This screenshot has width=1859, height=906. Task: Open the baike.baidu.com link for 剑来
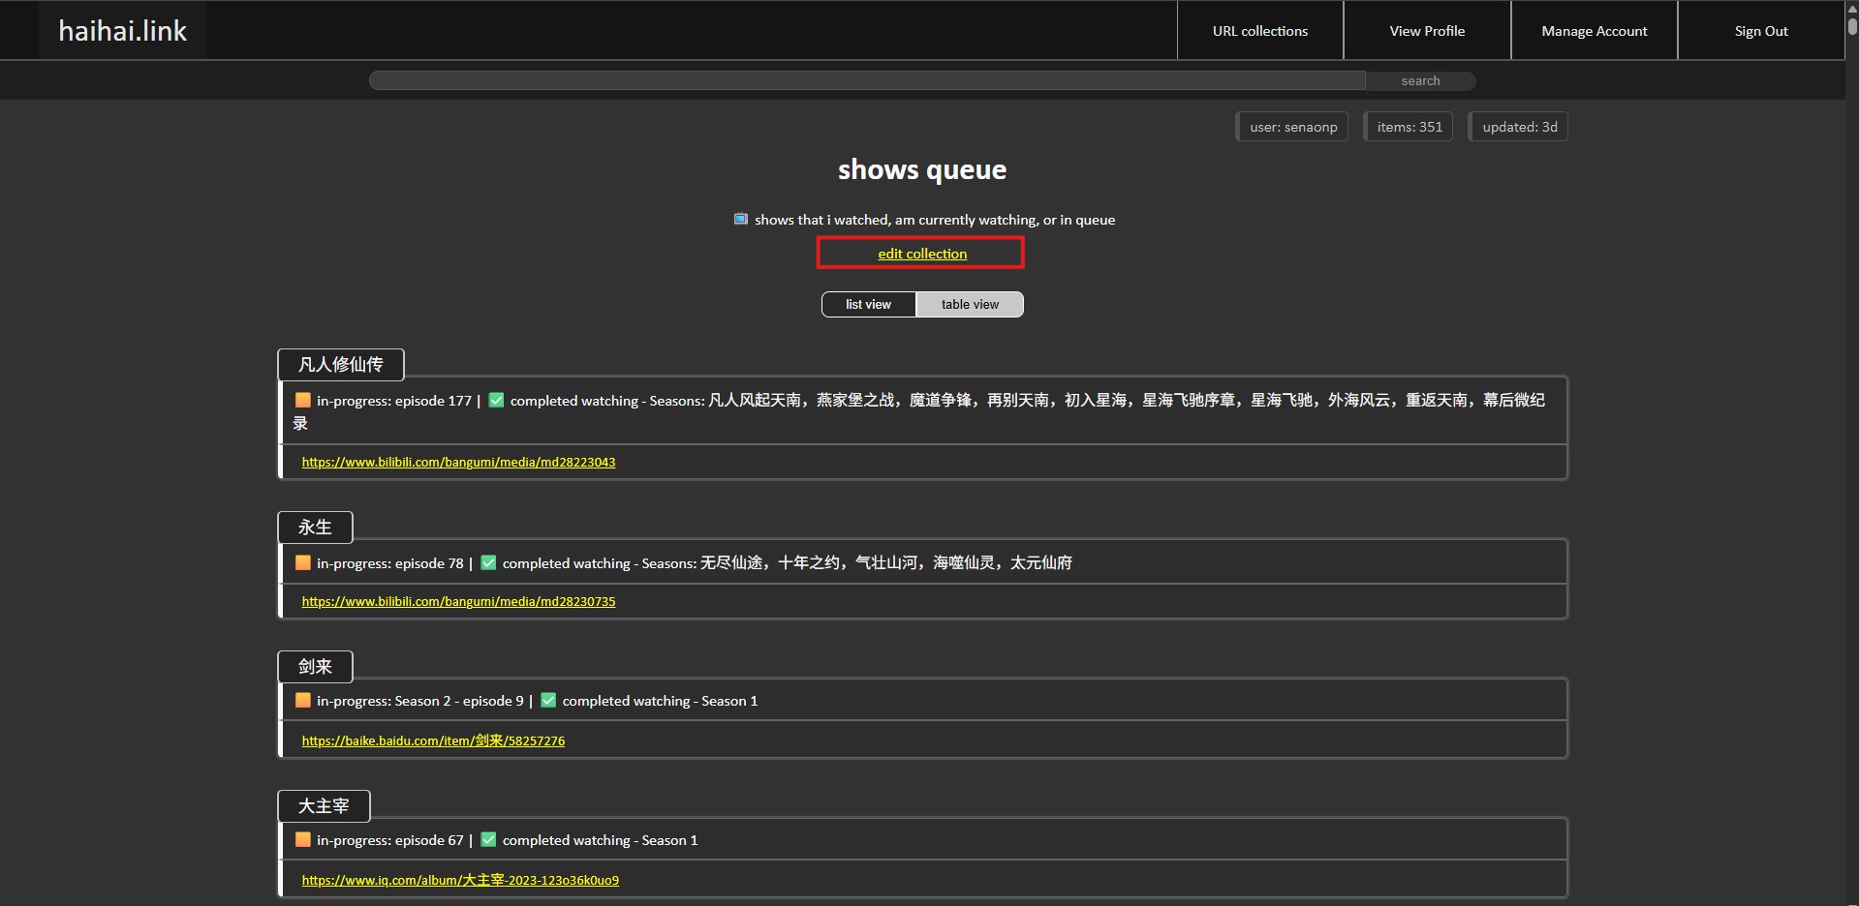pos(433,740)
